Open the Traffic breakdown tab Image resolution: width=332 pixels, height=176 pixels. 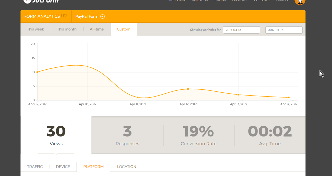click(35, 167)
